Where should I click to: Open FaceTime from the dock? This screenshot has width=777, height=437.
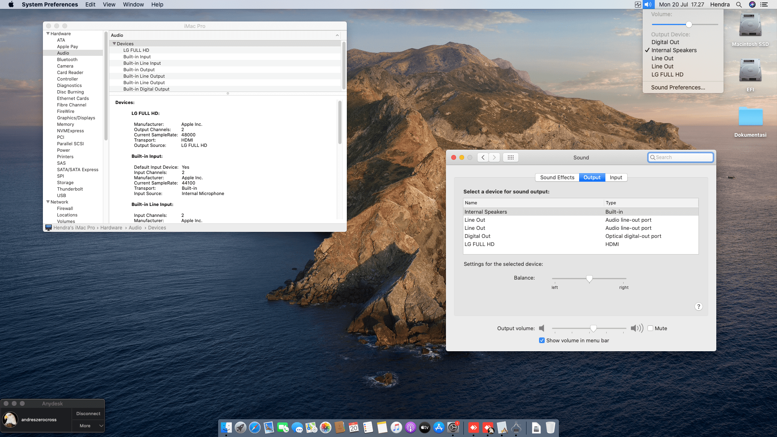click(283, 427)
